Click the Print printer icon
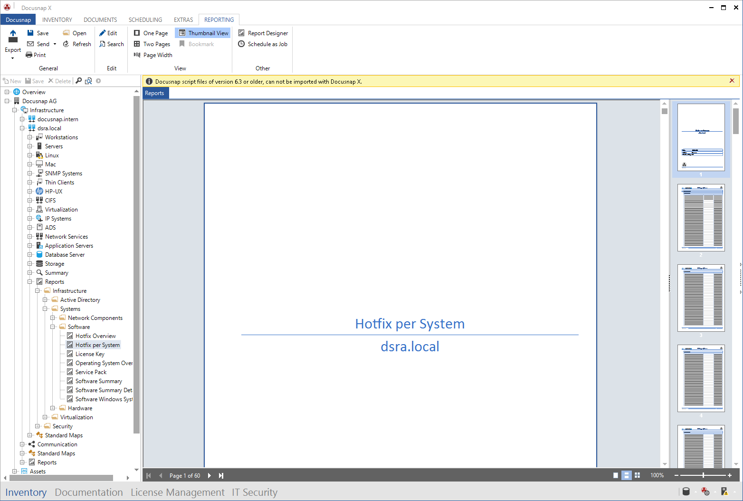This screenshot has height=501, width=743. (29, 55)
